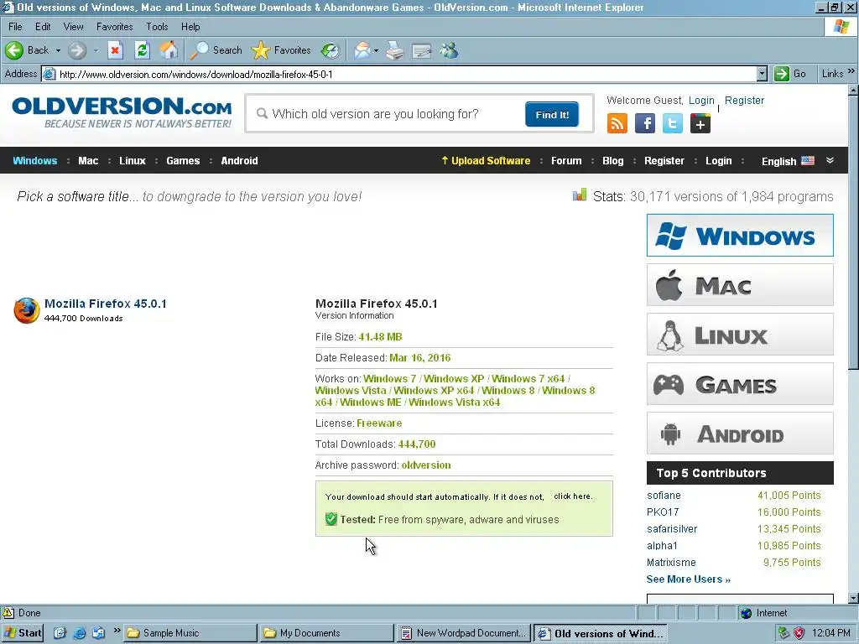Open the Blog nav link

pyautogui.click(x=612, y=160)
